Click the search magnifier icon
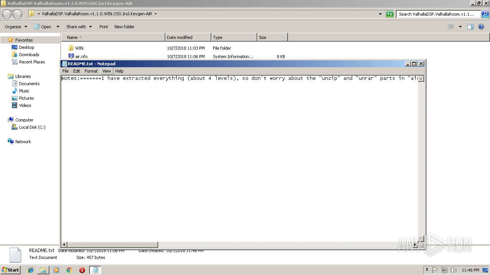Screen dimensions: 490x275 (x=485, y=14)
